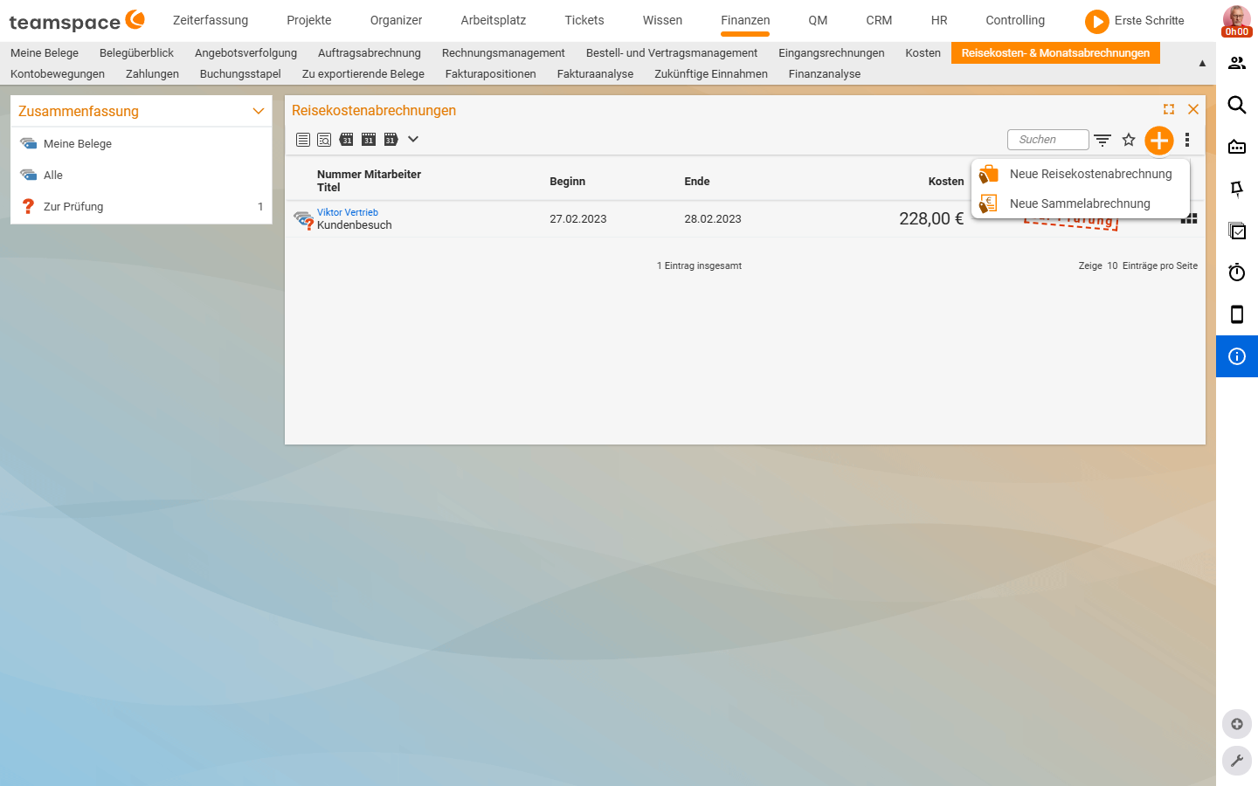Collapse the submenu bar with the up triangle

[1202, 63]
